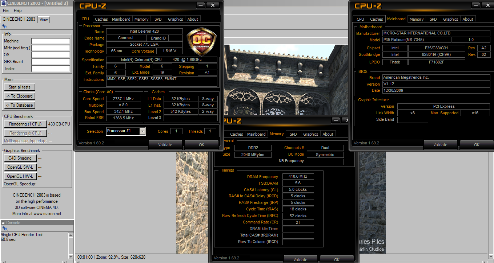
Task: Open Graphics tab in right CPU-Z window
Action: (x=451, y=19)
